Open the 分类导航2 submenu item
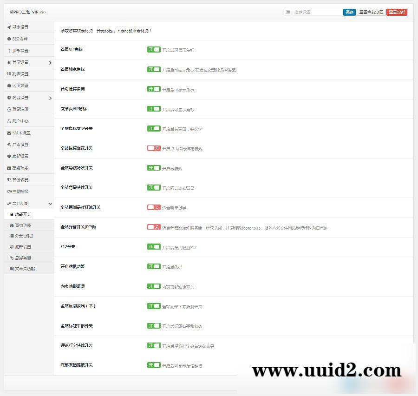Viewport: 418px width, 396px height. point(24,236)
